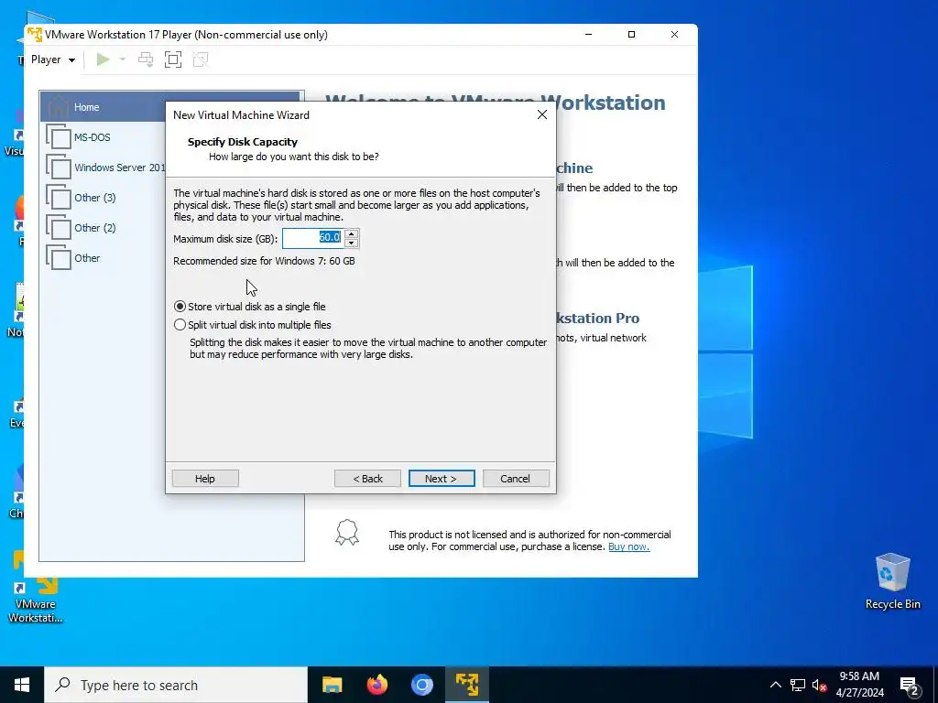Click the Unity mode toolbar icon
The height and width of the screenshot is (703, 938).
201,59
